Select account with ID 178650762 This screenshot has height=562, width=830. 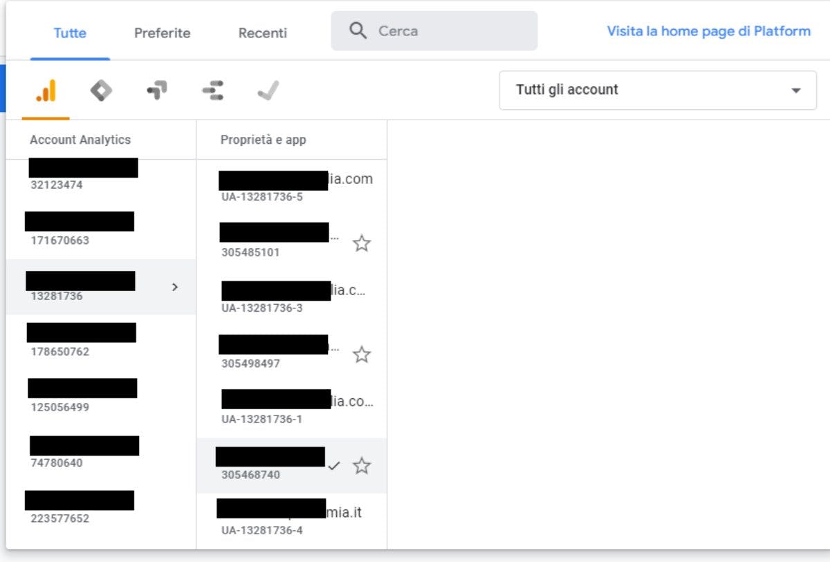101,343
